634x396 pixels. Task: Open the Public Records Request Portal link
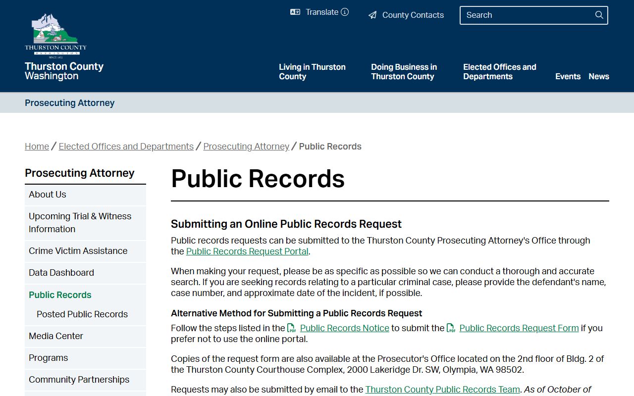247,251
